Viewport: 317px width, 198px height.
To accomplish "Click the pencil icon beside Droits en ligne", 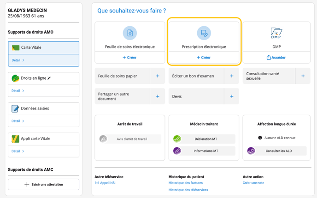I will click(49, 78).
